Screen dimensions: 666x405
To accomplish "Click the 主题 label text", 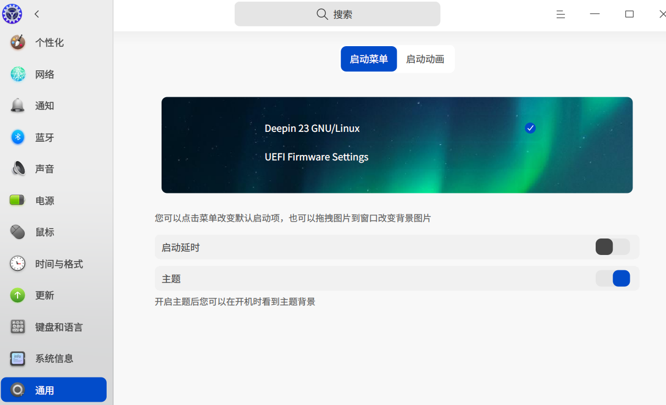I will coord(171,279).
